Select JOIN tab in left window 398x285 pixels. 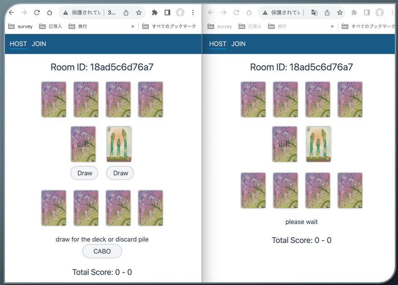[39, 44]
